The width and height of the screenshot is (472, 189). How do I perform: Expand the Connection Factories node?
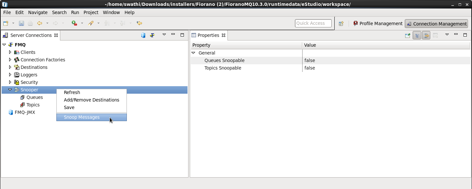(x=10, y=60)
